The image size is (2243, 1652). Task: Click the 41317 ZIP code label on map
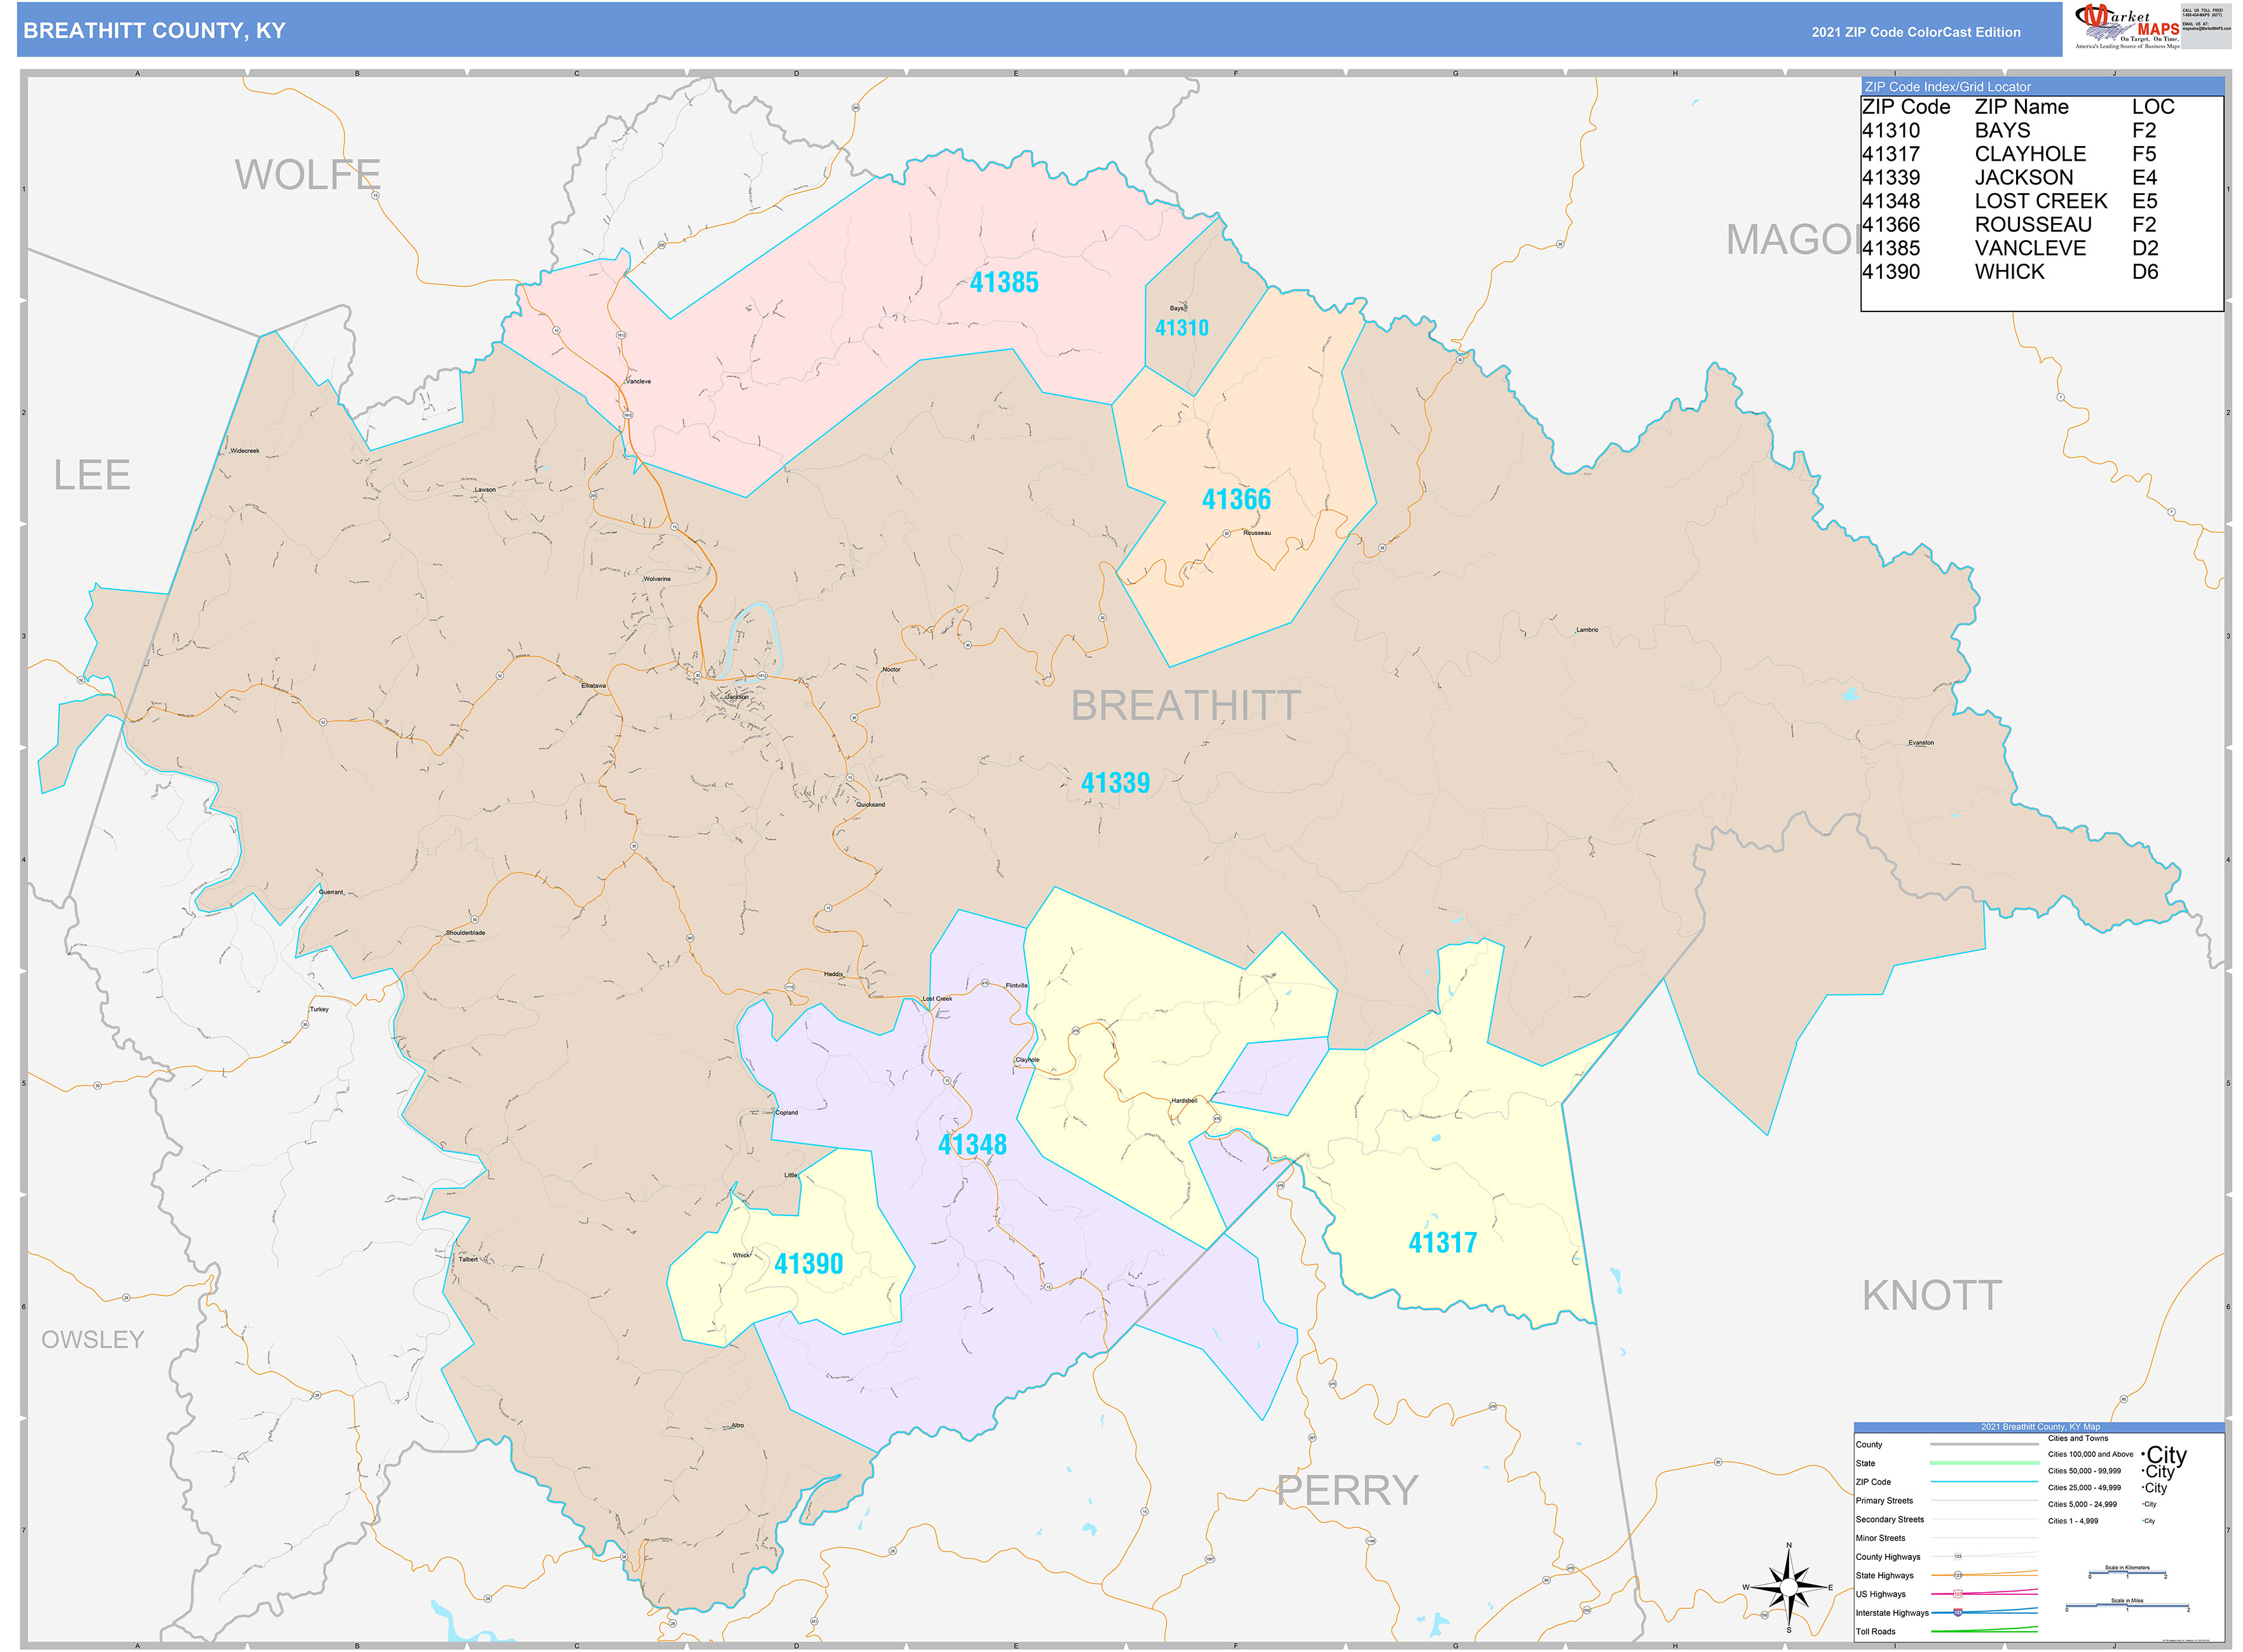click(x=1442, y=1243)
